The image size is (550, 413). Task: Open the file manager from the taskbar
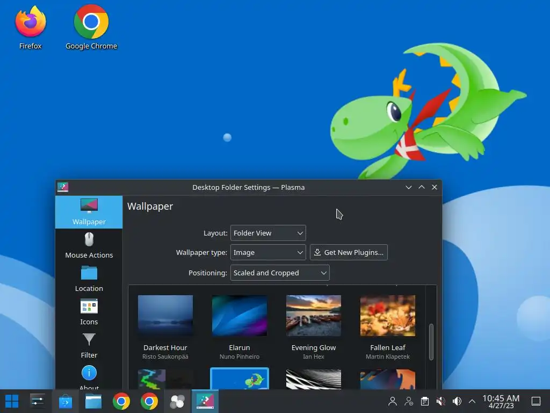tap(93, 401)
